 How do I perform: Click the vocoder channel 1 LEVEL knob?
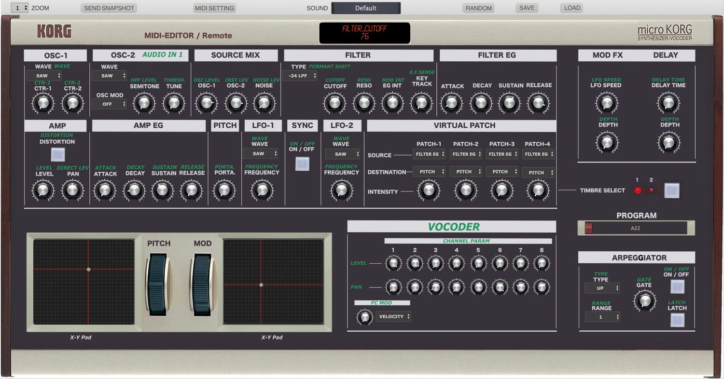393,263
